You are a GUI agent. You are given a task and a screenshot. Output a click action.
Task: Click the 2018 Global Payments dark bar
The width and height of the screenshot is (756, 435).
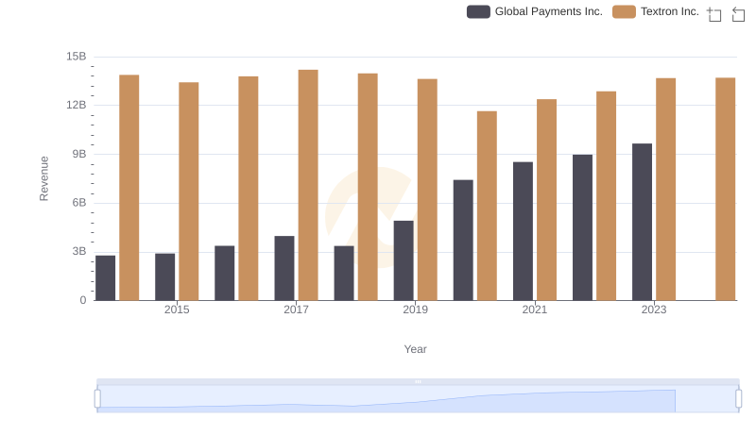point(344,274)
